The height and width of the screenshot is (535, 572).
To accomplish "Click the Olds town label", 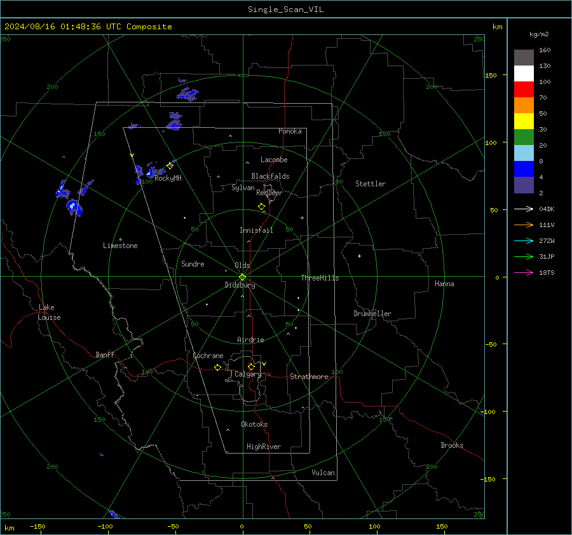I will pyautogui.click(x=242, y=265).
